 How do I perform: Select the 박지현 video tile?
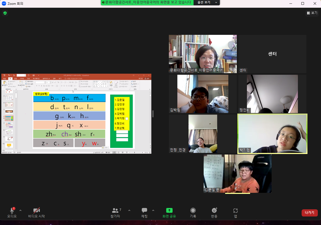[272, 134]
